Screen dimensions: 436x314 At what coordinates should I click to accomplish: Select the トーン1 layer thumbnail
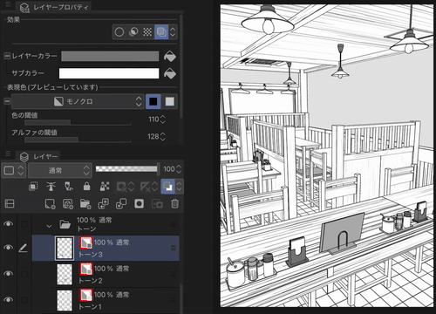65,300
